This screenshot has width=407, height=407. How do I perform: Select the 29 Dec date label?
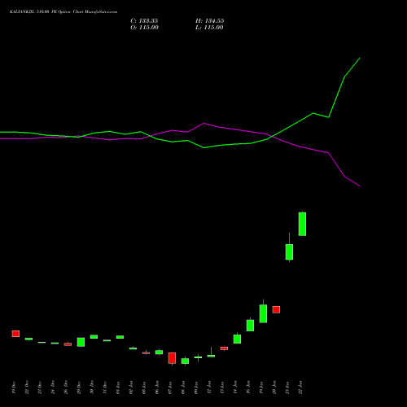[x=79, y=387]
